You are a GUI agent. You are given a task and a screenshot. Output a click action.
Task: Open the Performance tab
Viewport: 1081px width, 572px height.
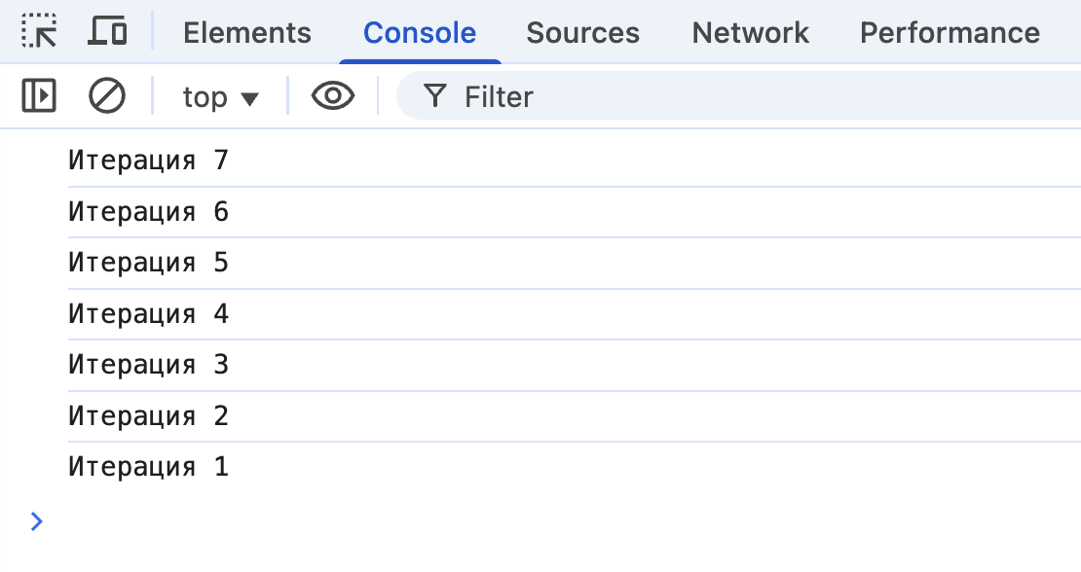[x=950, y=33]
